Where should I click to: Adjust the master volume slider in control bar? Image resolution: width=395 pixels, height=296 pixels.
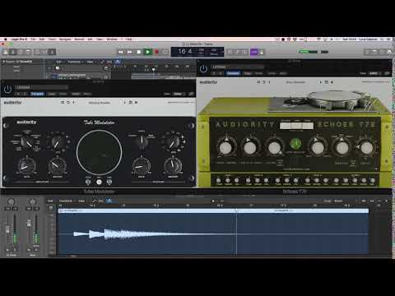coord(309,52)
